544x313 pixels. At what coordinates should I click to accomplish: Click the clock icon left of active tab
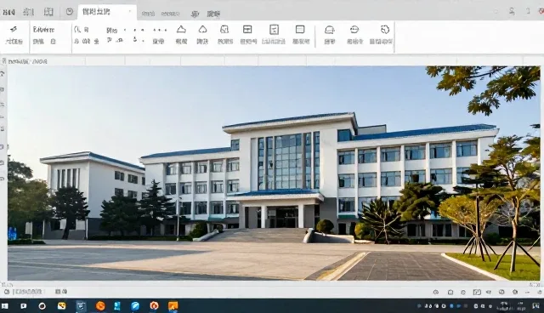click(70, 12)
